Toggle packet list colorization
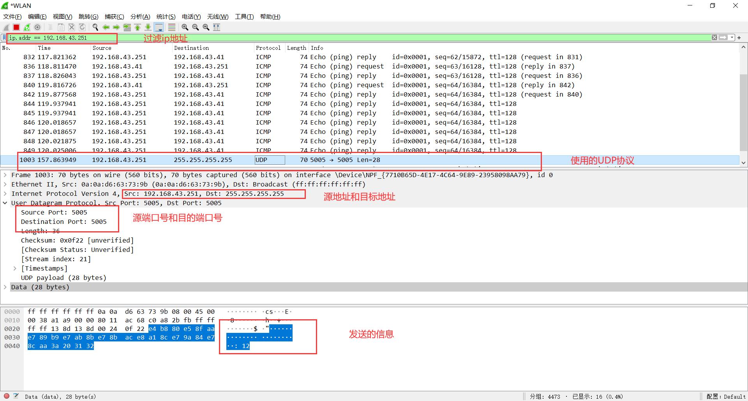Image resolution: width=748 pixels, height=401 pixels. coord(171,27)
